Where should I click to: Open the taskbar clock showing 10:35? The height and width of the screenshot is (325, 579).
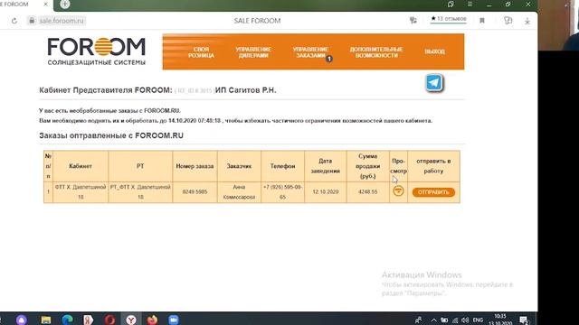[500, 320]
